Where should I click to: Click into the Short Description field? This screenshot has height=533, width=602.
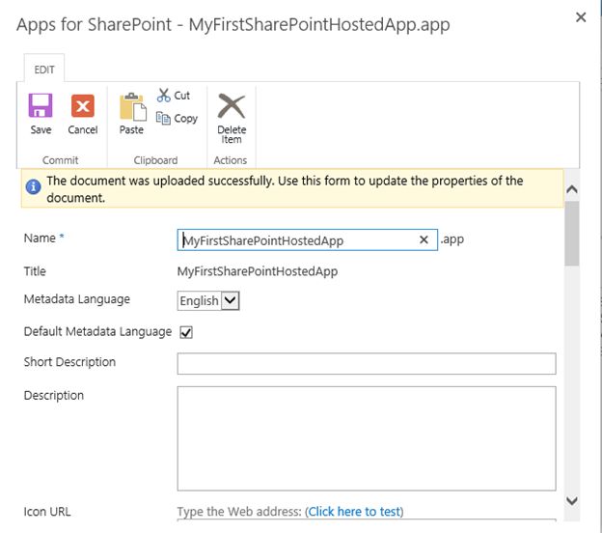367,363
